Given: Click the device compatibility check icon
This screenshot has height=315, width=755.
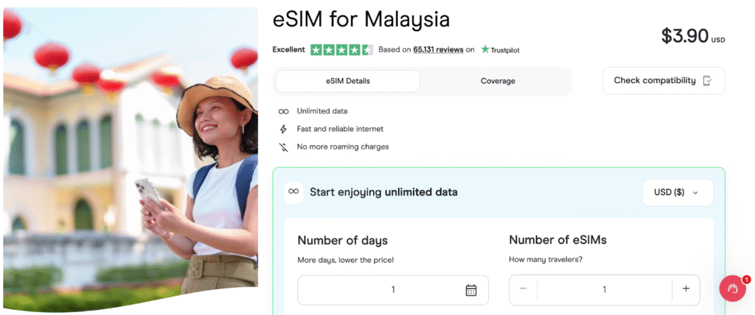Looking at the screenshot, I should pos(707,81).
